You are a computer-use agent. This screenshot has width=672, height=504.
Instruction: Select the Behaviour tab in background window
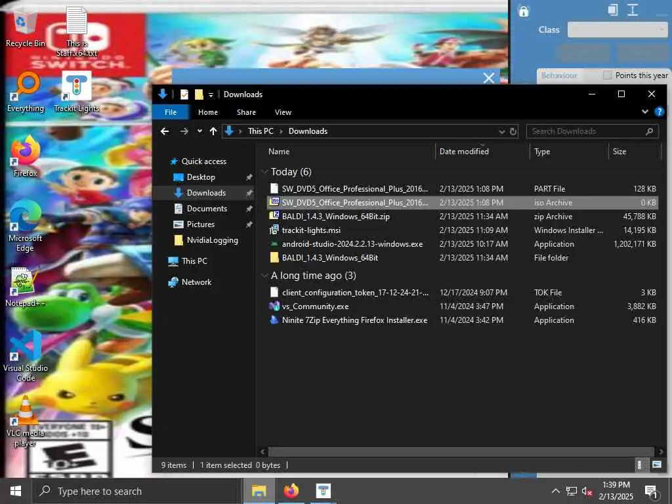(559, 75)
